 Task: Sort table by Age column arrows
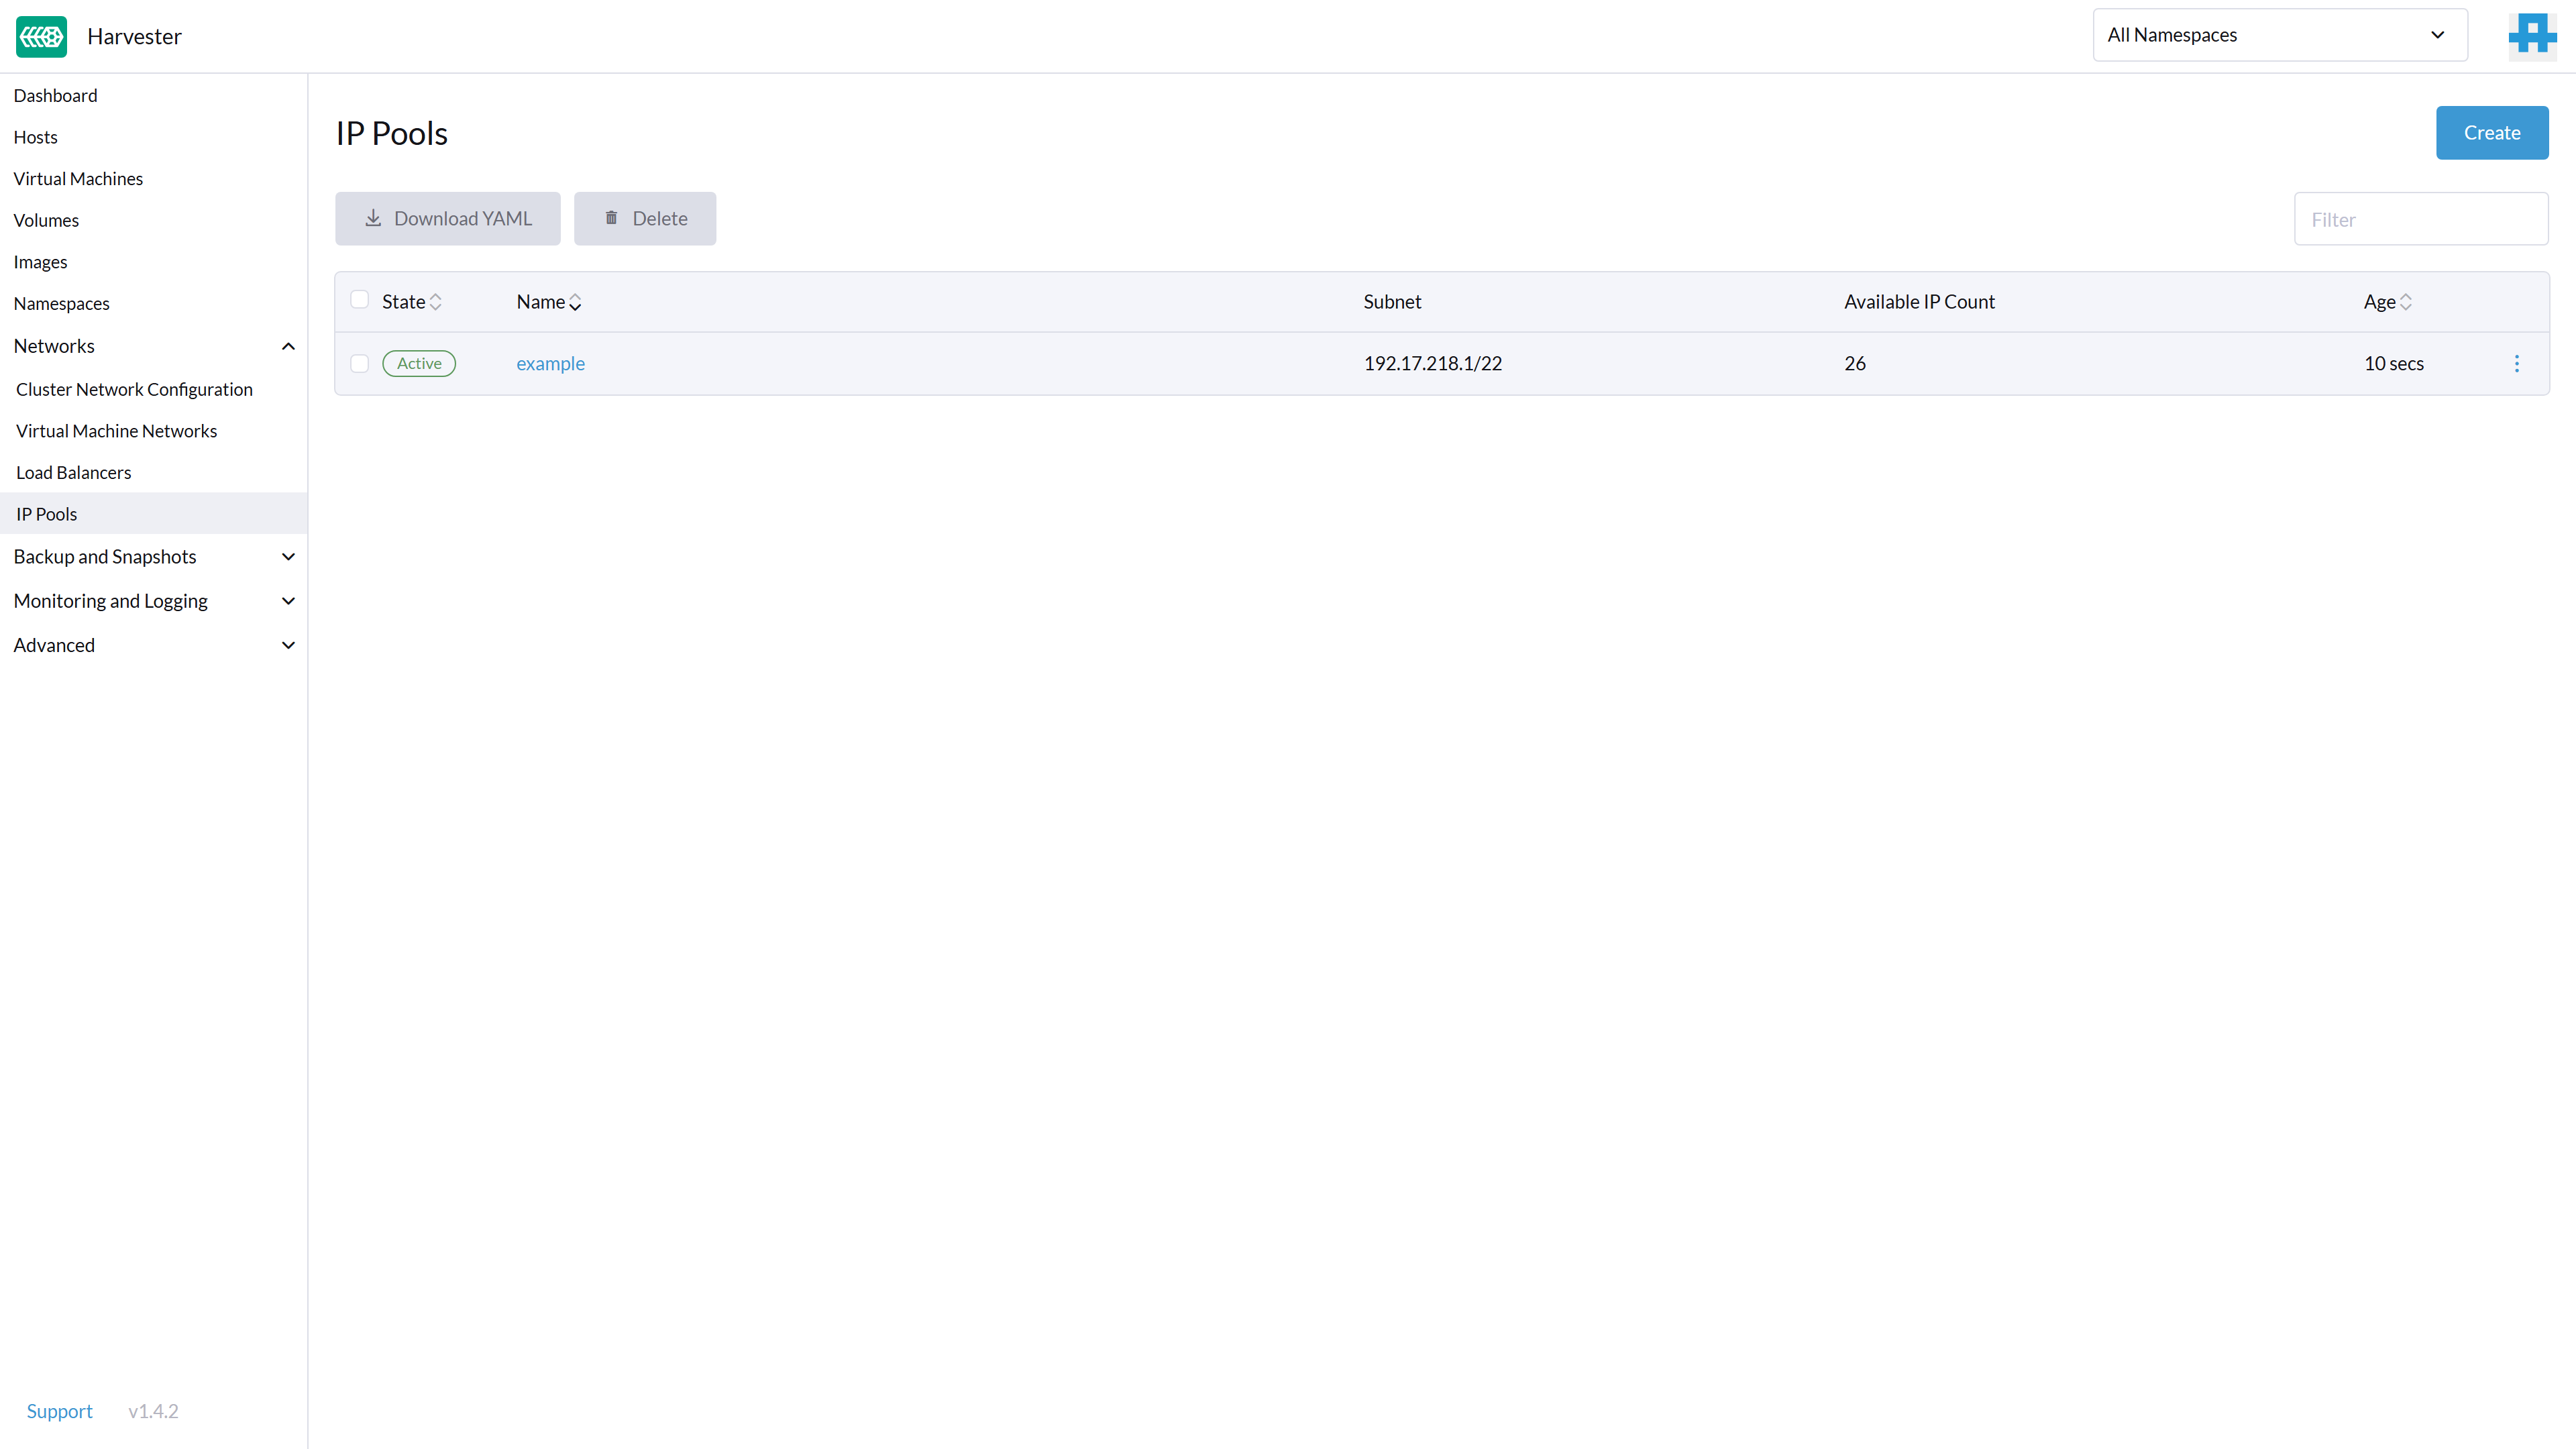(2405, 302)
